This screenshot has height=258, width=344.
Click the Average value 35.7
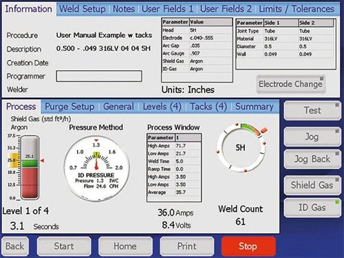pos(188,193)
